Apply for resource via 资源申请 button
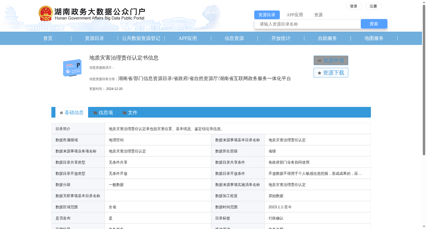The width and height of the screenshot is (426, 229). 331,60
